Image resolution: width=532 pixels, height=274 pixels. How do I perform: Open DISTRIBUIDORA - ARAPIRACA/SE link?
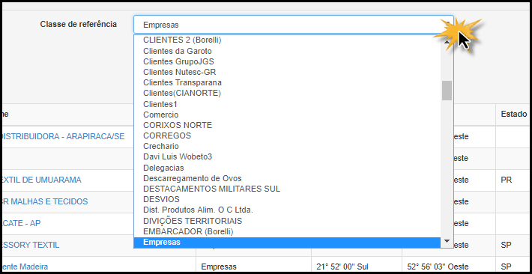(x=63, y=136)
